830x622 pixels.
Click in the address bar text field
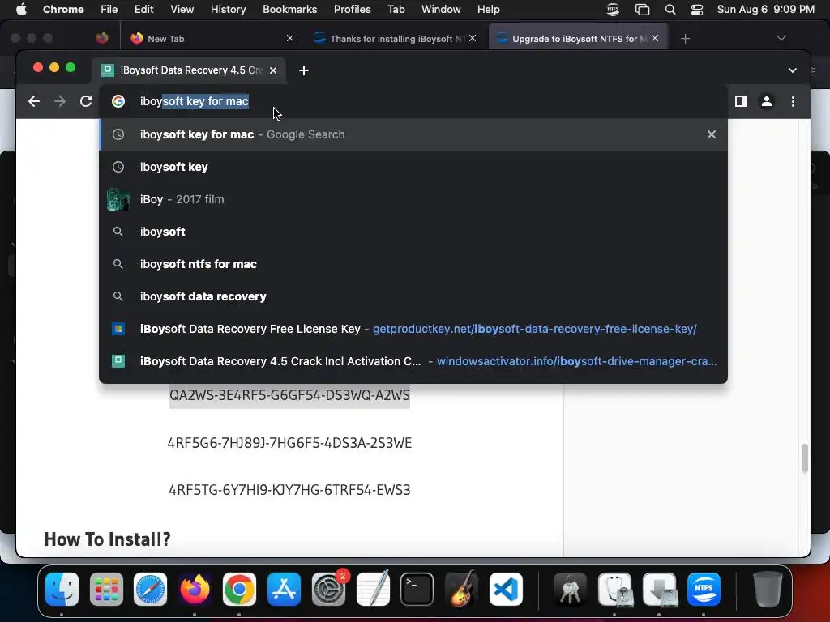point(413,101)
